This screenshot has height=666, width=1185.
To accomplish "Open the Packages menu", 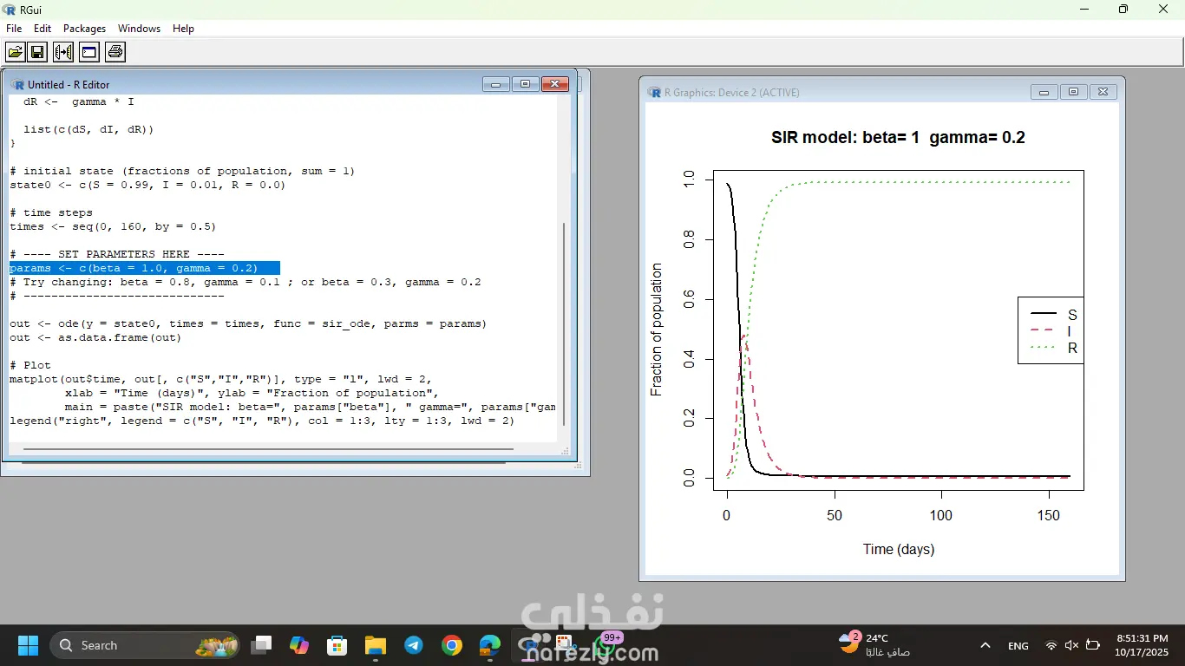I will 84,29.
